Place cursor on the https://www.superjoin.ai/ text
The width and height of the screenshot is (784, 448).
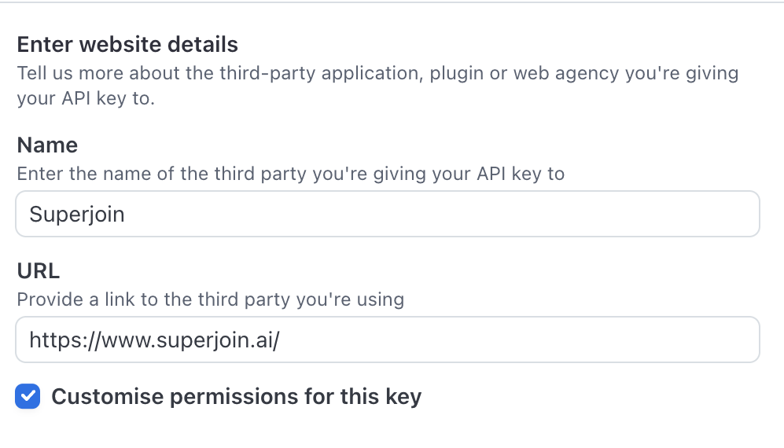(x=154, y=340)
